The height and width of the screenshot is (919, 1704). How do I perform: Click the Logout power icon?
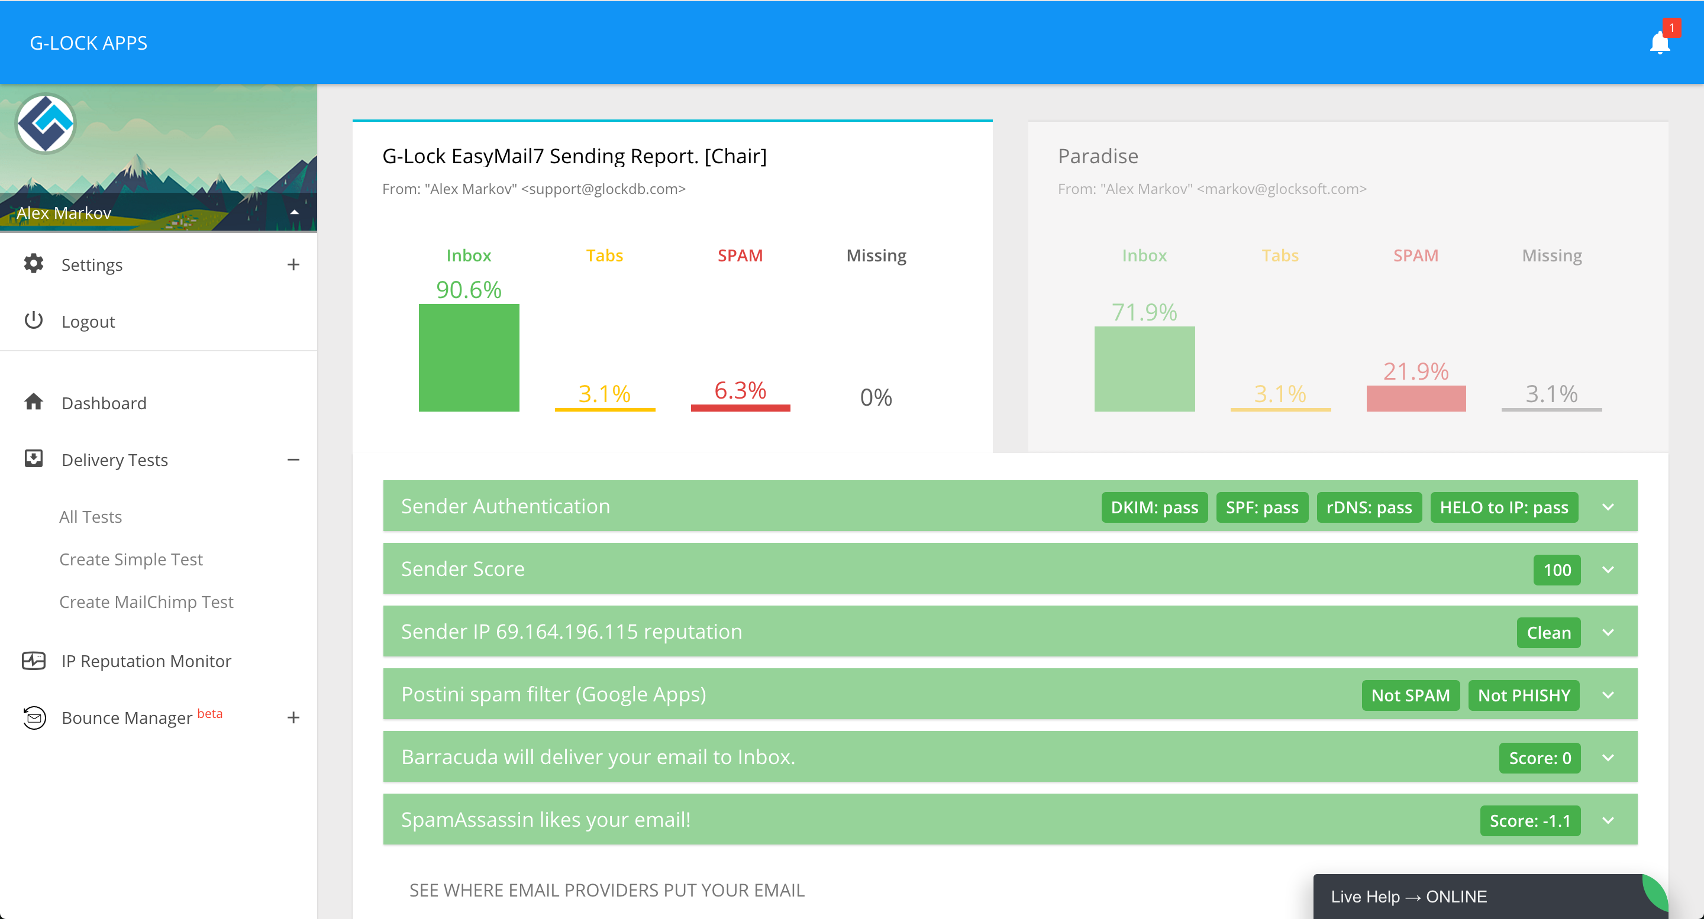pyautogui.click(x=33, y=321)
